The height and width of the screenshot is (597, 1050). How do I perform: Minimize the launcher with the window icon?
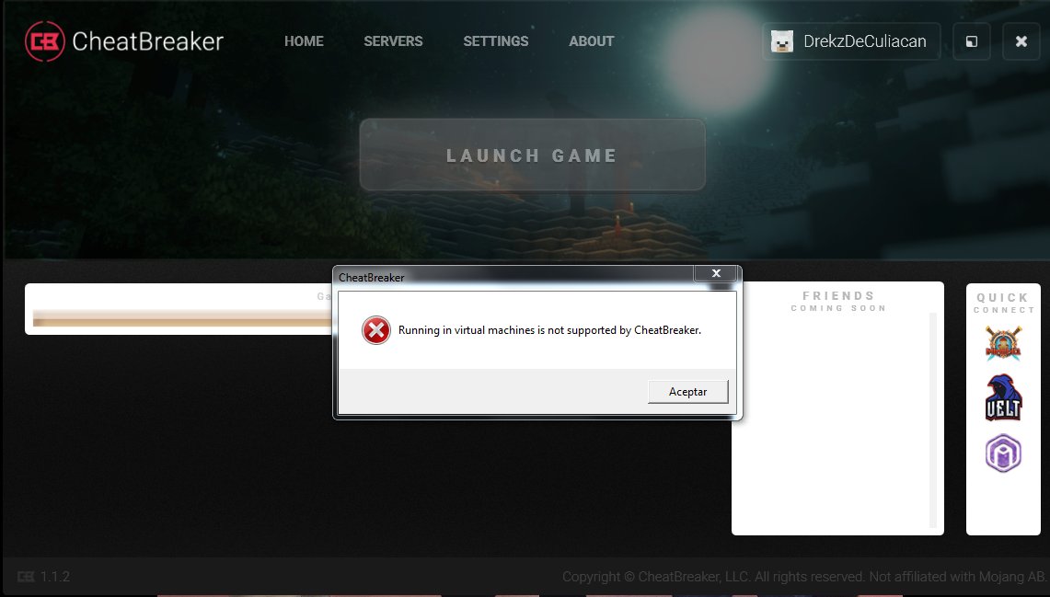click(972, 41)
